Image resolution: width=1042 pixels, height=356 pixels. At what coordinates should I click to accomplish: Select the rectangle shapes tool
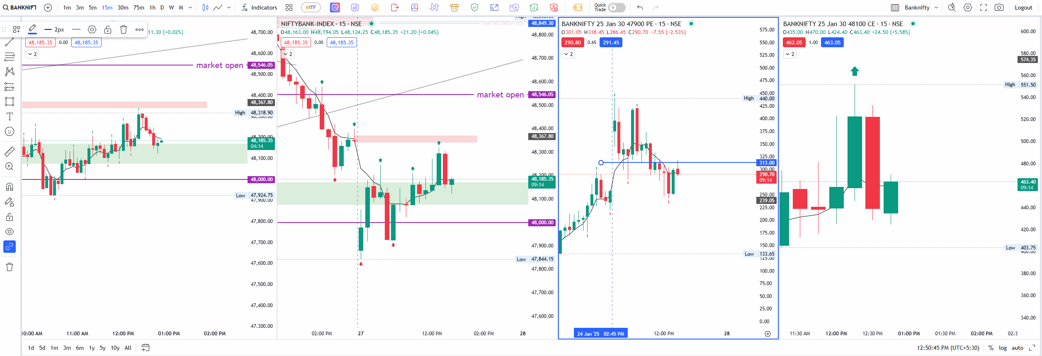(10, 102)
